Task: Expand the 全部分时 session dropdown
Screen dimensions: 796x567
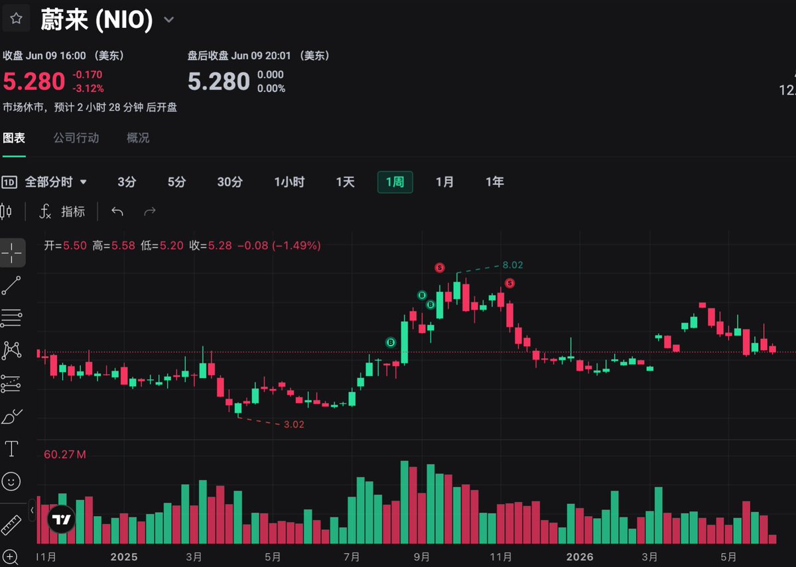Action: pyautogui.click(x=56, y=182)
